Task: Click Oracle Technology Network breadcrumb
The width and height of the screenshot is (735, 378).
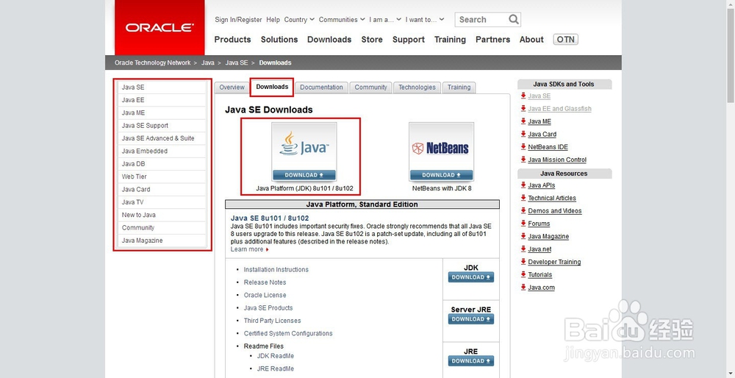Action: coord(152,63)
